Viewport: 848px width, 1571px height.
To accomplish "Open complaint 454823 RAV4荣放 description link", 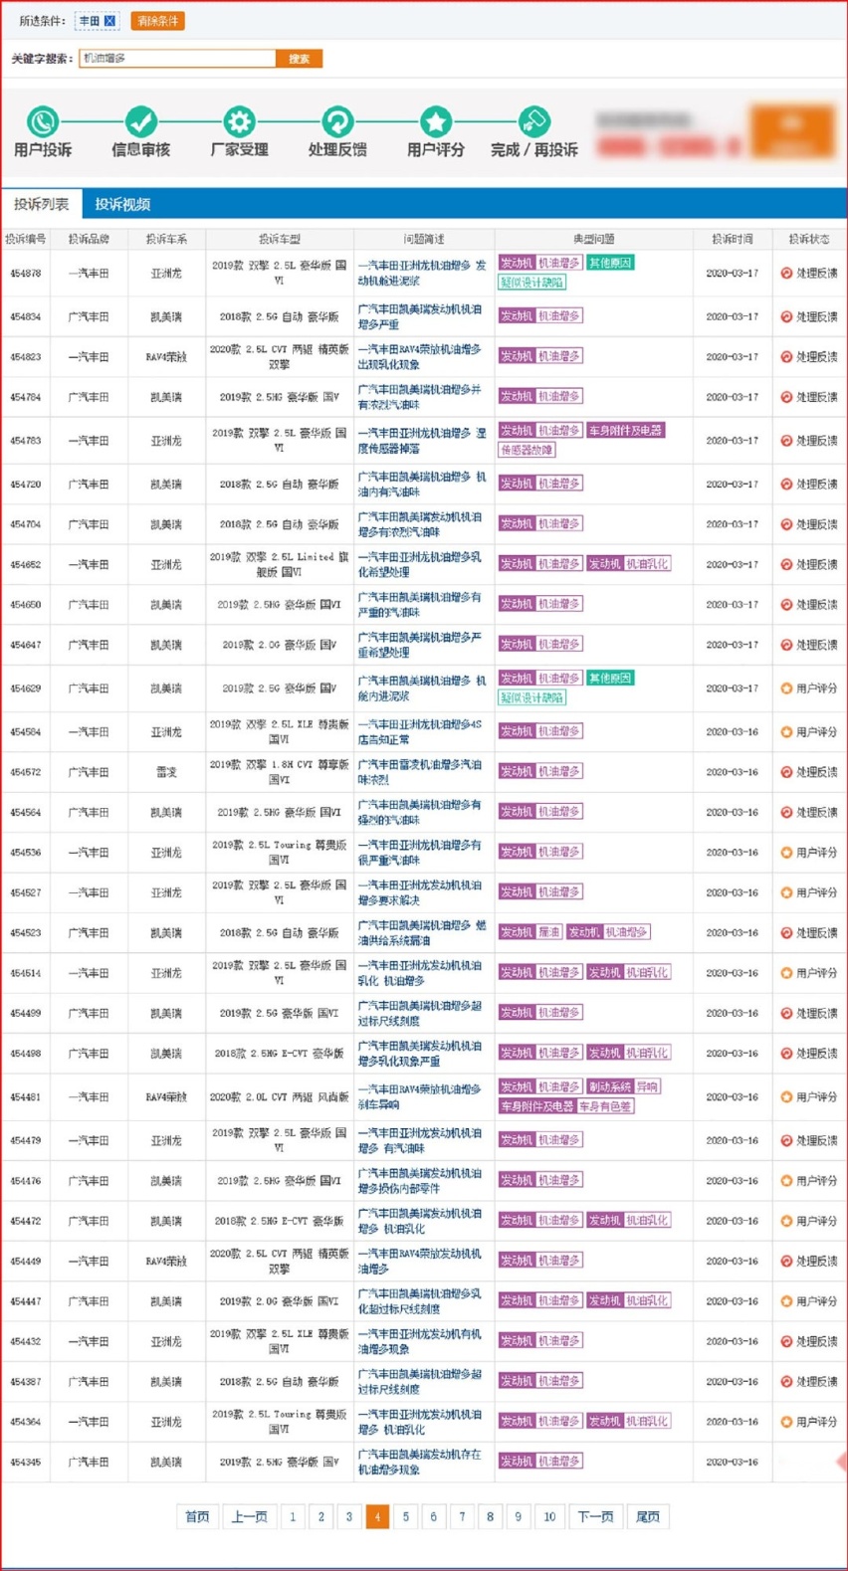I will point(419,357).
